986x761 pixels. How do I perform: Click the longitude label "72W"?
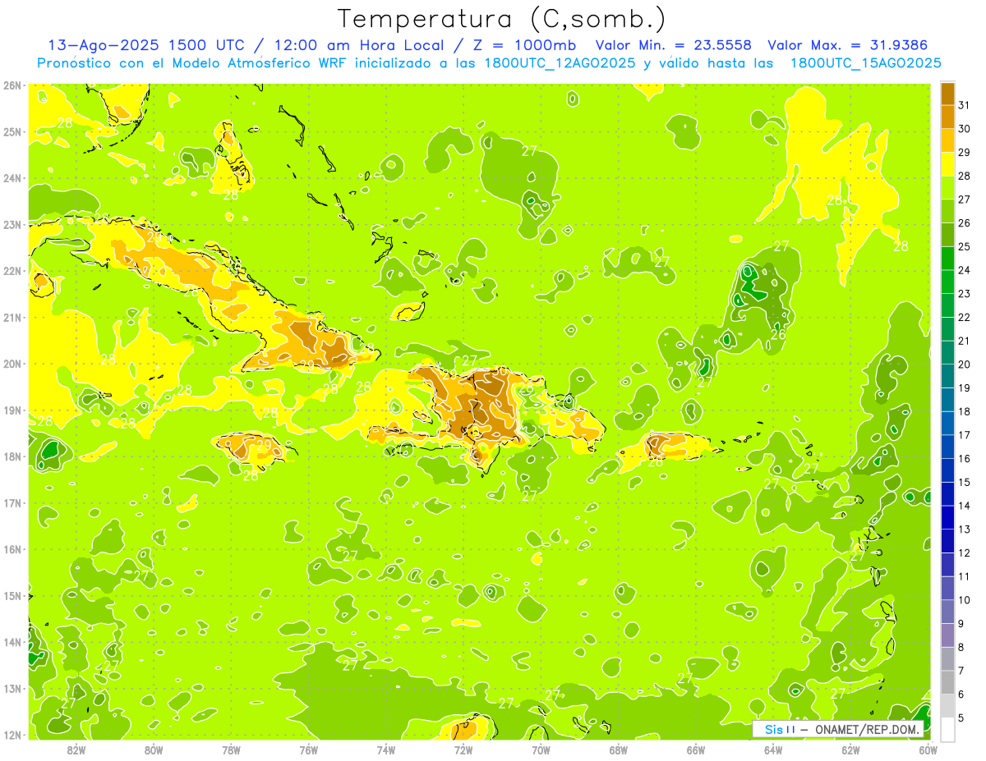click(463, 749)
